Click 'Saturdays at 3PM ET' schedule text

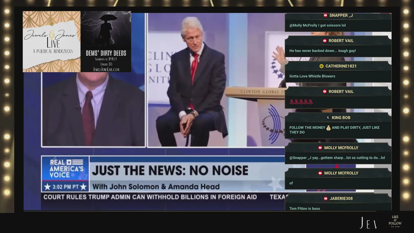coord(106,59)
